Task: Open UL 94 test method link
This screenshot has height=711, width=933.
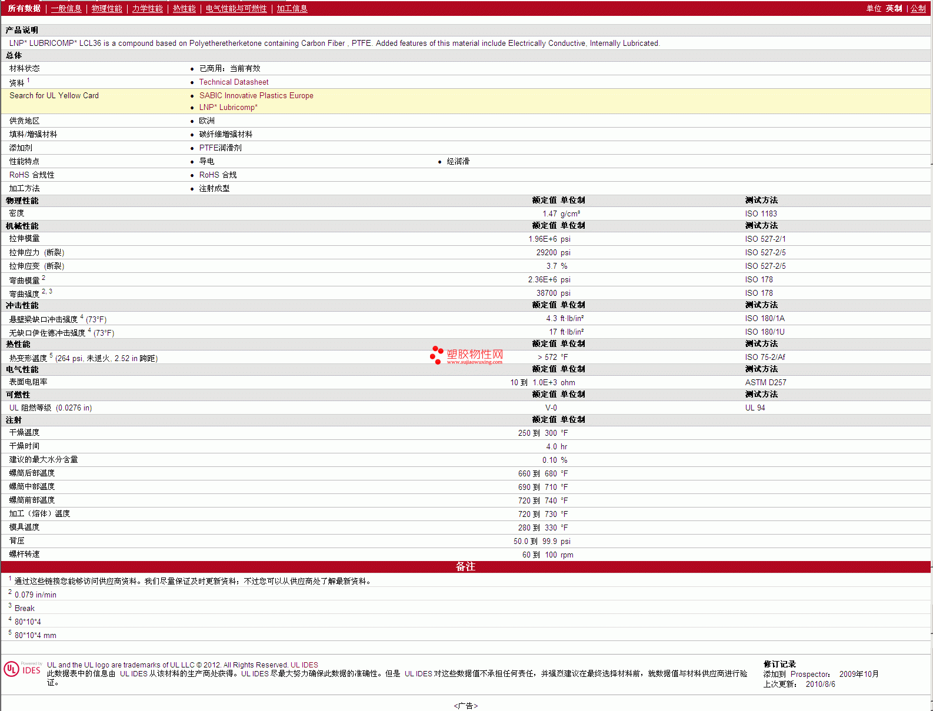Action: [x=755, y=408]
